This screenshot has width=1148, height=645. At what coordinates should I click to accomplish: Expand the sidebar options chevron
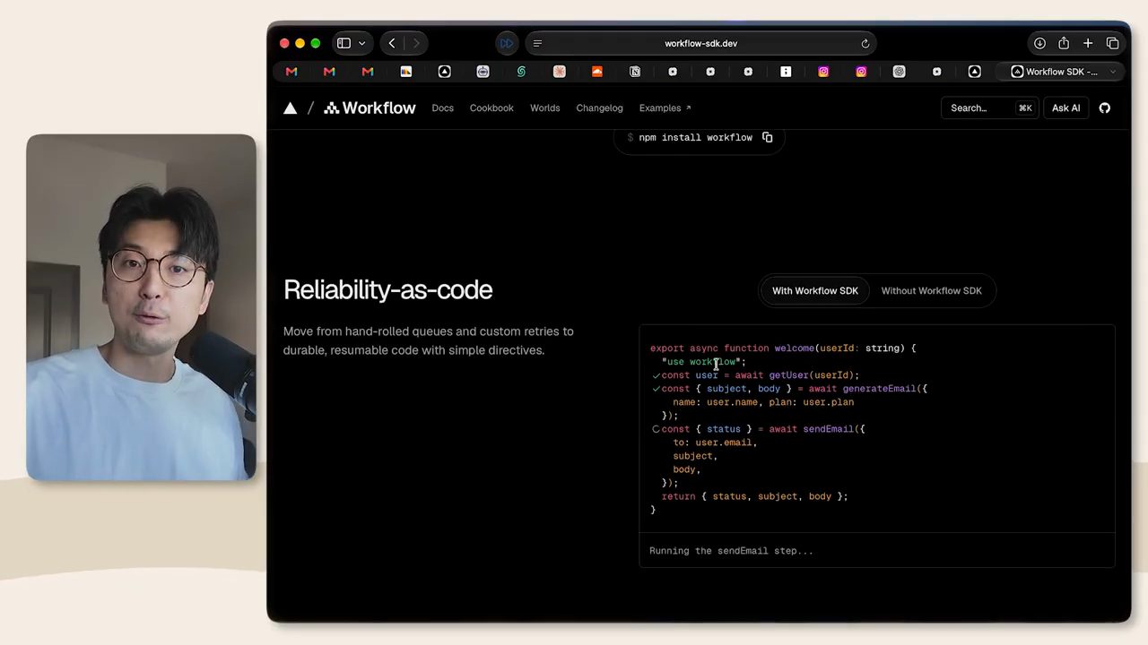point(361,43)
